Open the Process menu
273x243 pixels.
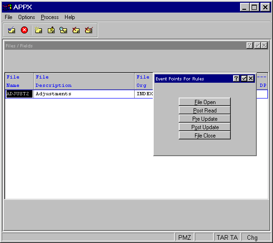(x=50, y=17)
